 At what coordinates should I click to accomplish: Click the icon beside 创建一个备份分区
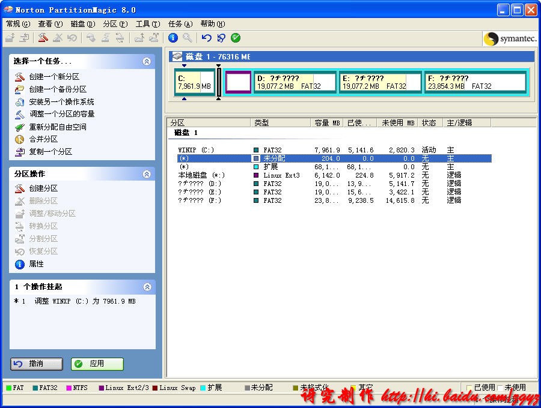tap(20, 89)
